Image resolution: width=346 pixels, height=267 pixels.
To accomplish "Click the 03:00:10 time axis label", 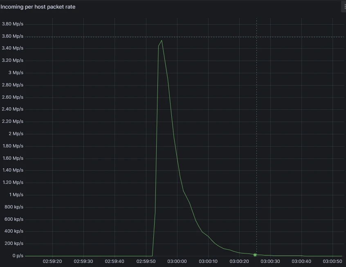I will point(208,261).
